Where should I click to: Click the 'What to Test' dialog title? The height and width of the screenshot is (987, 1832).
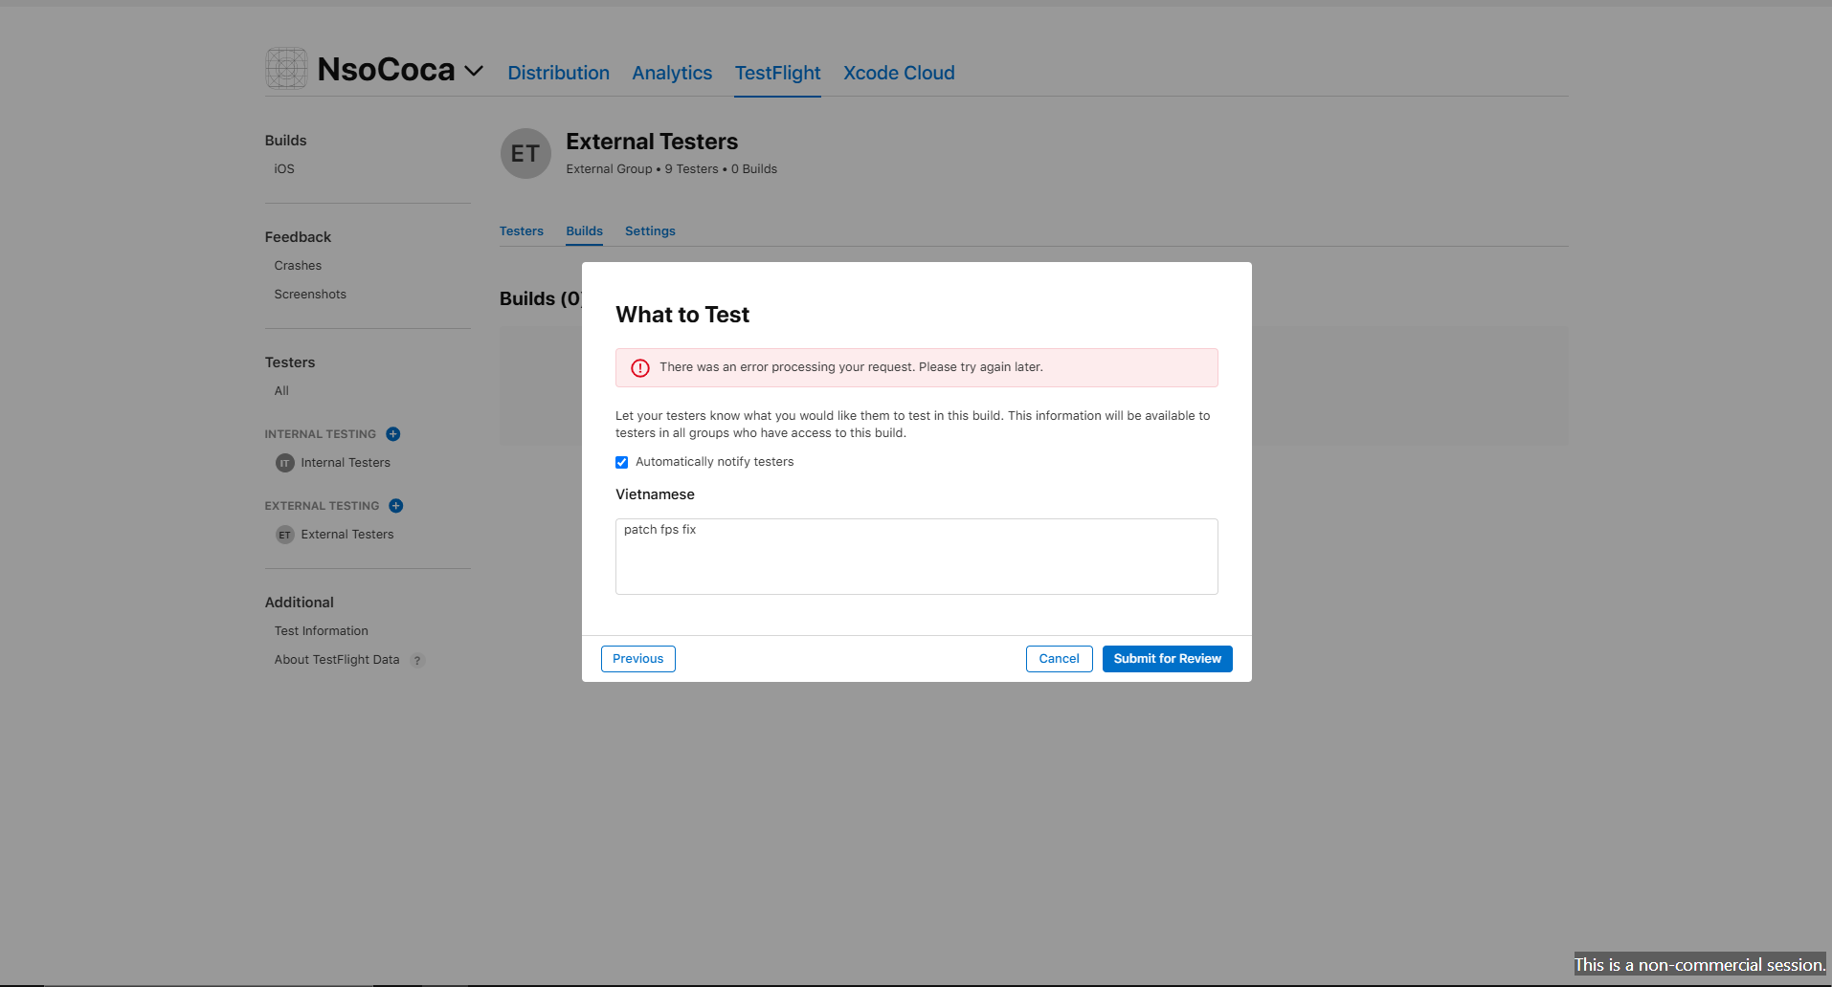(682, 315)
